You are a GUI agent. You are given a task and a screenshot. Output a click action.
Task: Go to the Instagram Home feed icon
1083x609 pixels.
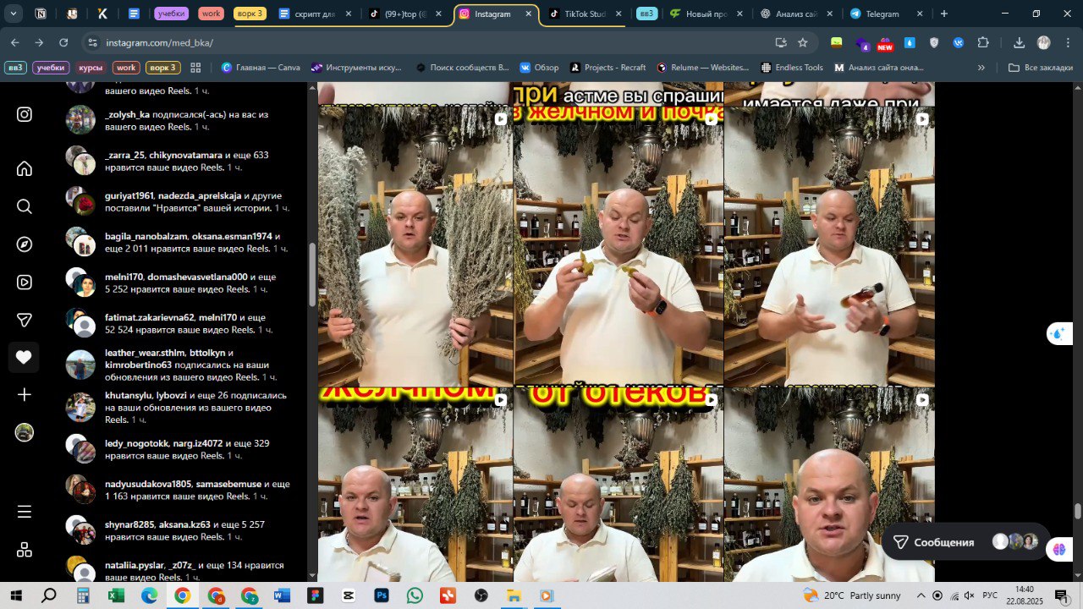tap(25, 168)
